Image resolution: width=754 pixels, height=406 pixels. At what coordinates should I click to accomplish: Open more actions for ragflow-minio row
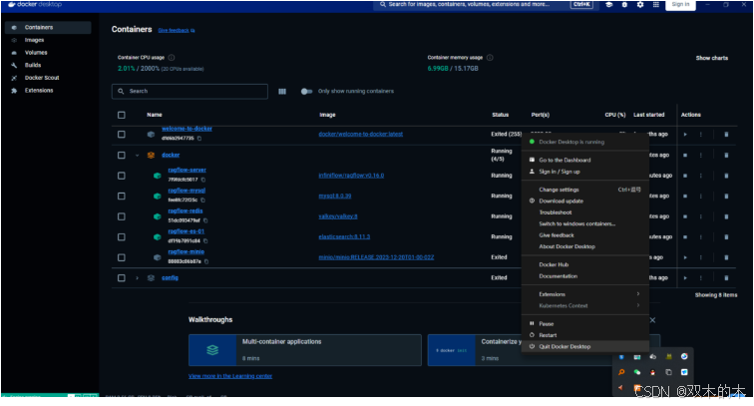click(x=700, y=257)
